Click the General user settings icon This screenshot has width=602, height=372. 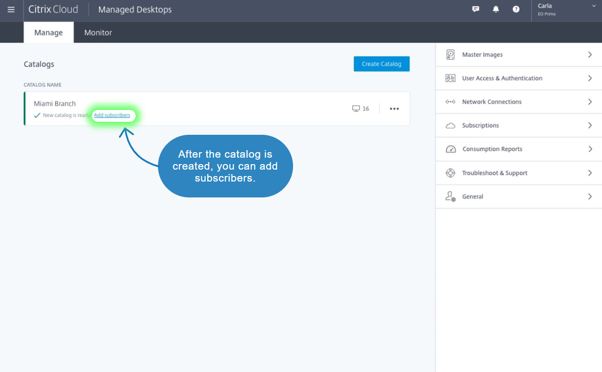point(451,196)
